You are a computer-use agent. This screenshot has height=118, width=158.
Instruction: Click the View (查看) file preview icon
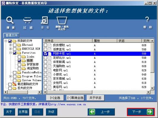click(x=44, y=20)
